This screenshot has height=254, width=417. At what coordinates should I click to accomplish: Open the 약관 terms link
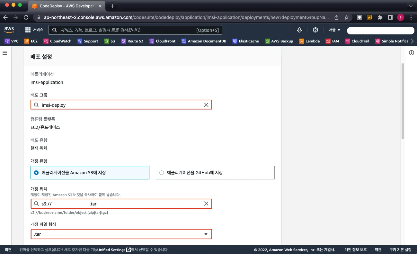pyautogui.click(x=378, y=250)
